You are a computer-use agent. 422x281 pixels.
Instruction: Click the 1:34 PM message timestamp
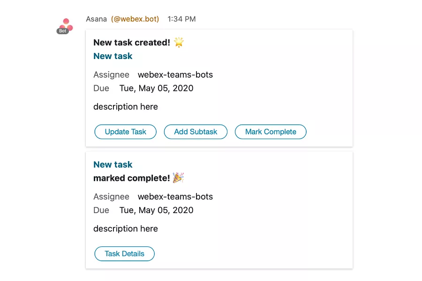(181, 19)
